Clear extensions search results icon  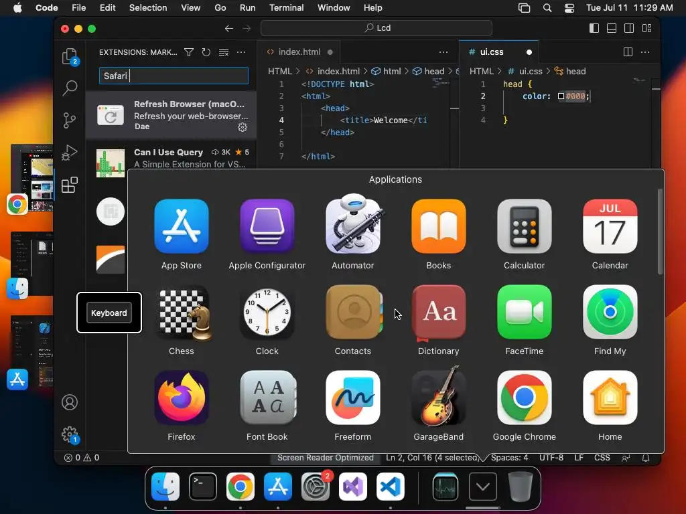tap(224, 52)
